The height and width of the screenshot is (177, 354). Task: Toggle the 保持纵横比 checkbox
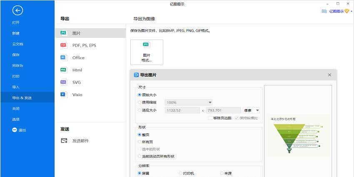pyautogui.click(x=237, y=118)
